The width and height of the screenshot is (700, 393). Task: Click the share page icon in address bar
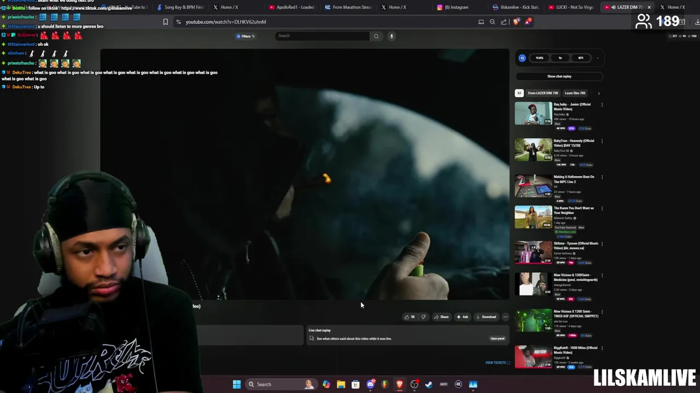point(504,22)
